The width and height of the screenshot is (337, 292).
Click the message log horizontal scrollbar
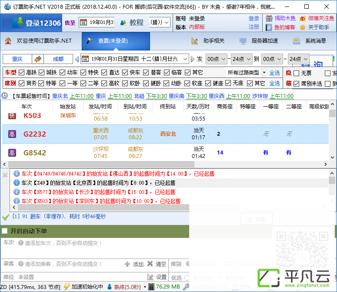pyautogui.click(x=103, y=207)
